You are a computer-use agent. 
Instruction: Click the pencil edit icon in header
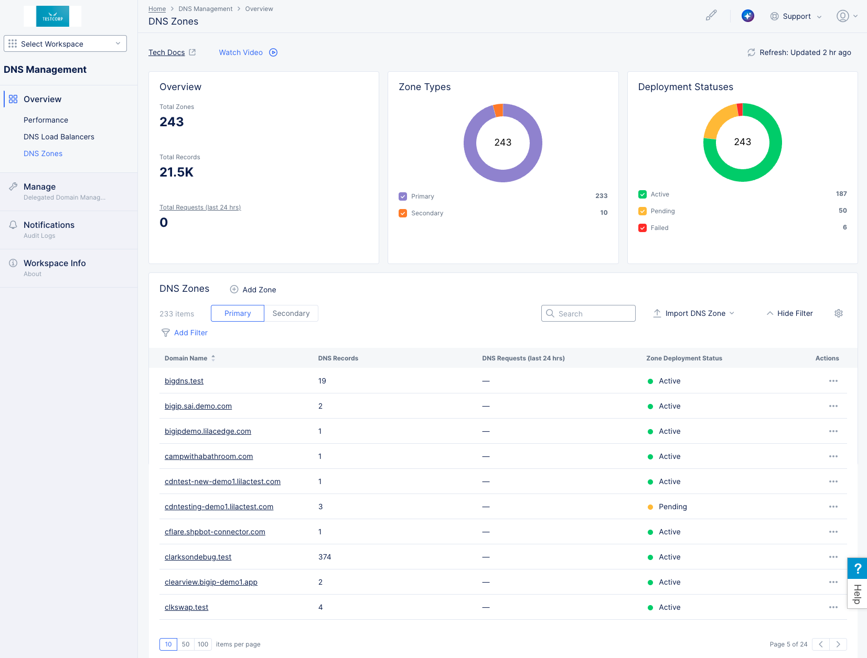tap(711, 15)
